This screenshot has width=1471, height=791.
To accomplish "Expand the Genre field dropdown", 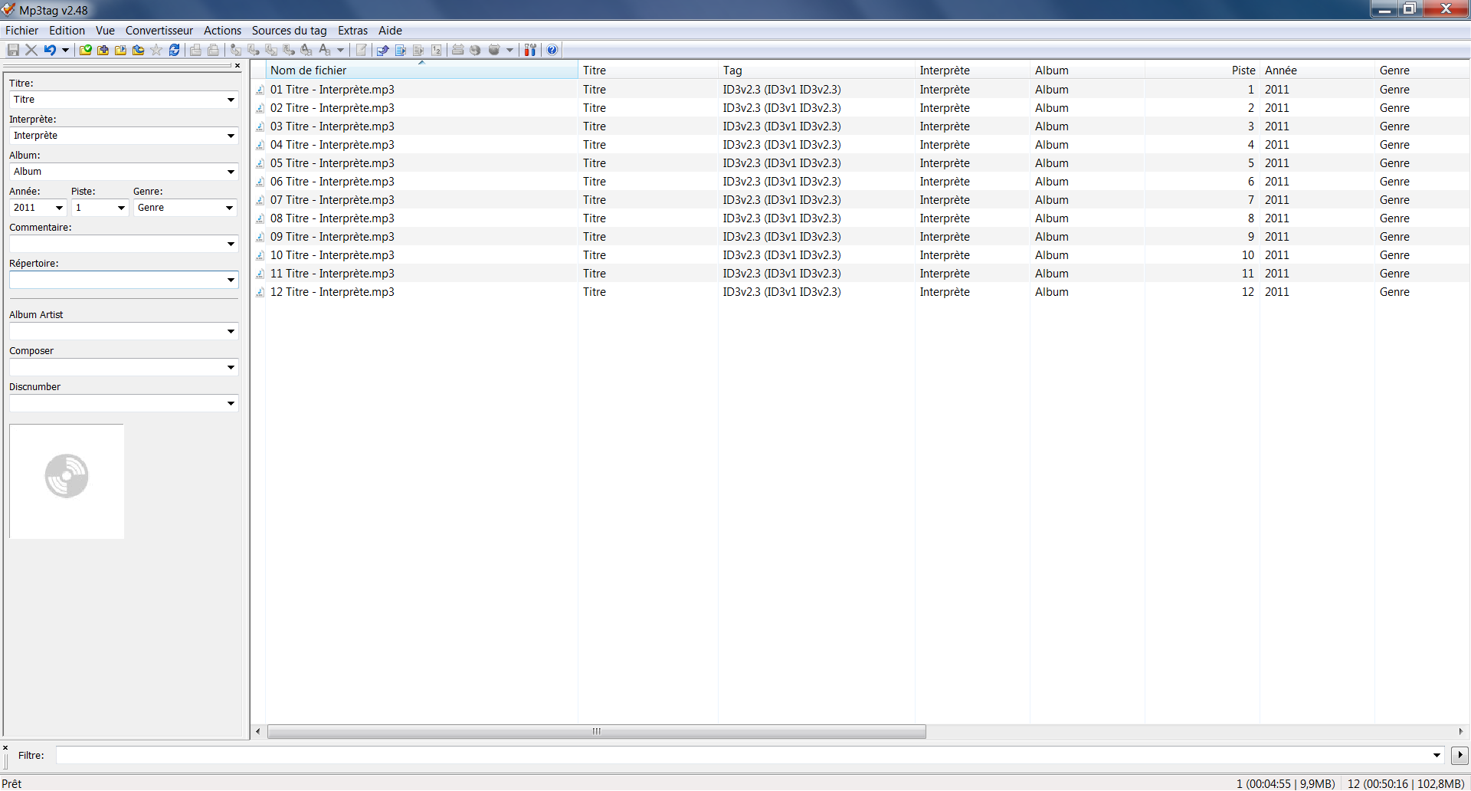I will click(x=229, y=208).
